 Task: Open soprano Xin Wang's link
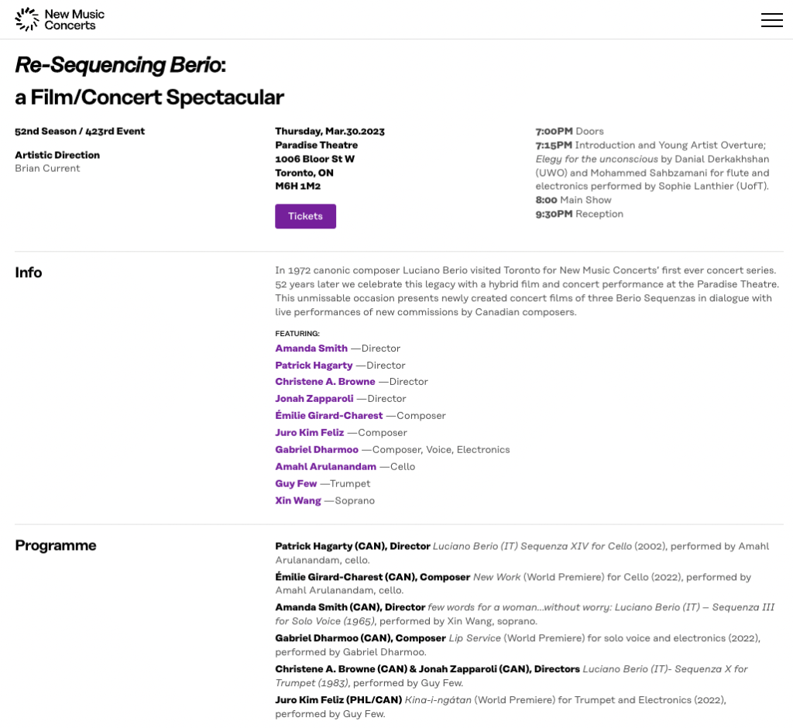[x=298, y=501]
